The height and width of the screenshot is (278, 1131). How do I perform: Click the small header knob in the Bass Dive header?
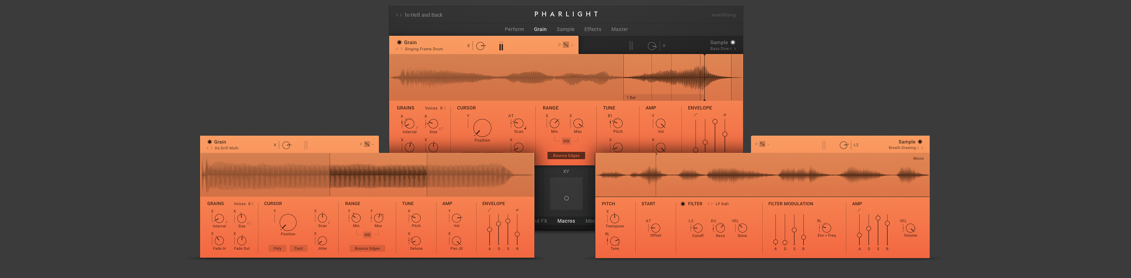652,46
